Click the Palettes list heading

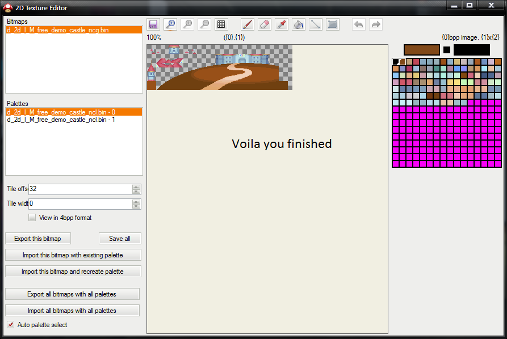[18, 104]
